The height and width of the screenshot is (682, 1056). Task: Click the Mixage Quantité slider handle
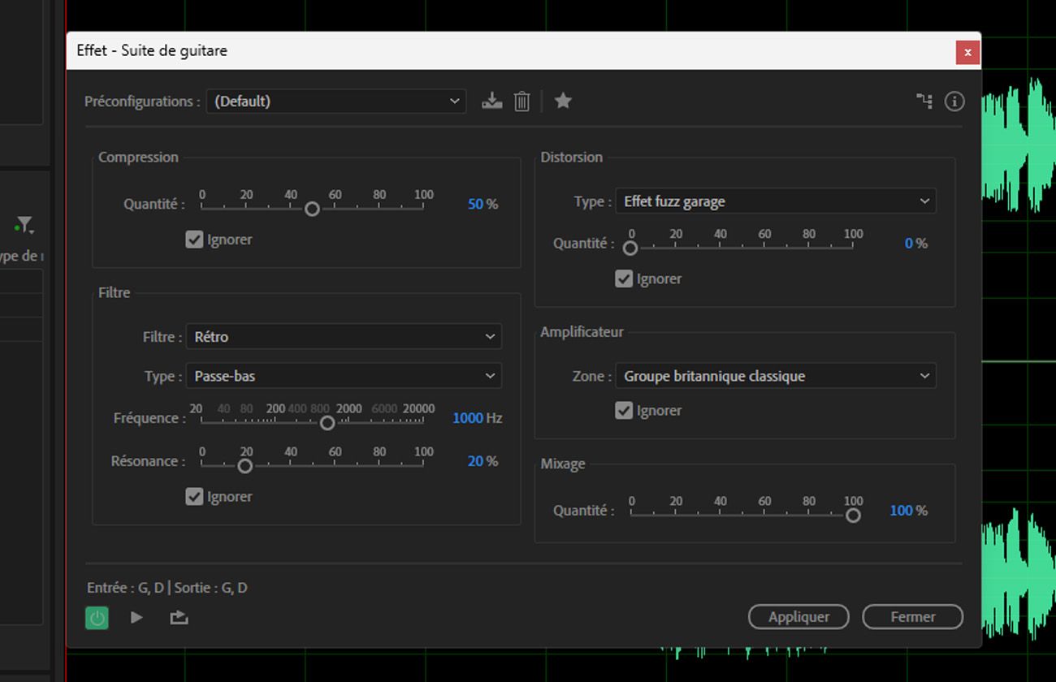(853, 515)
